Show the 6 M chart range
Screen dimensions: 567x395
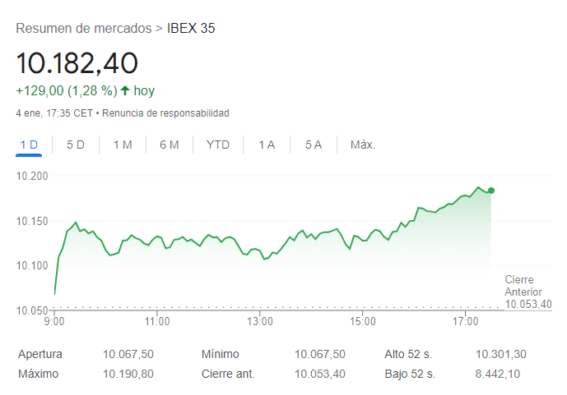170,145
